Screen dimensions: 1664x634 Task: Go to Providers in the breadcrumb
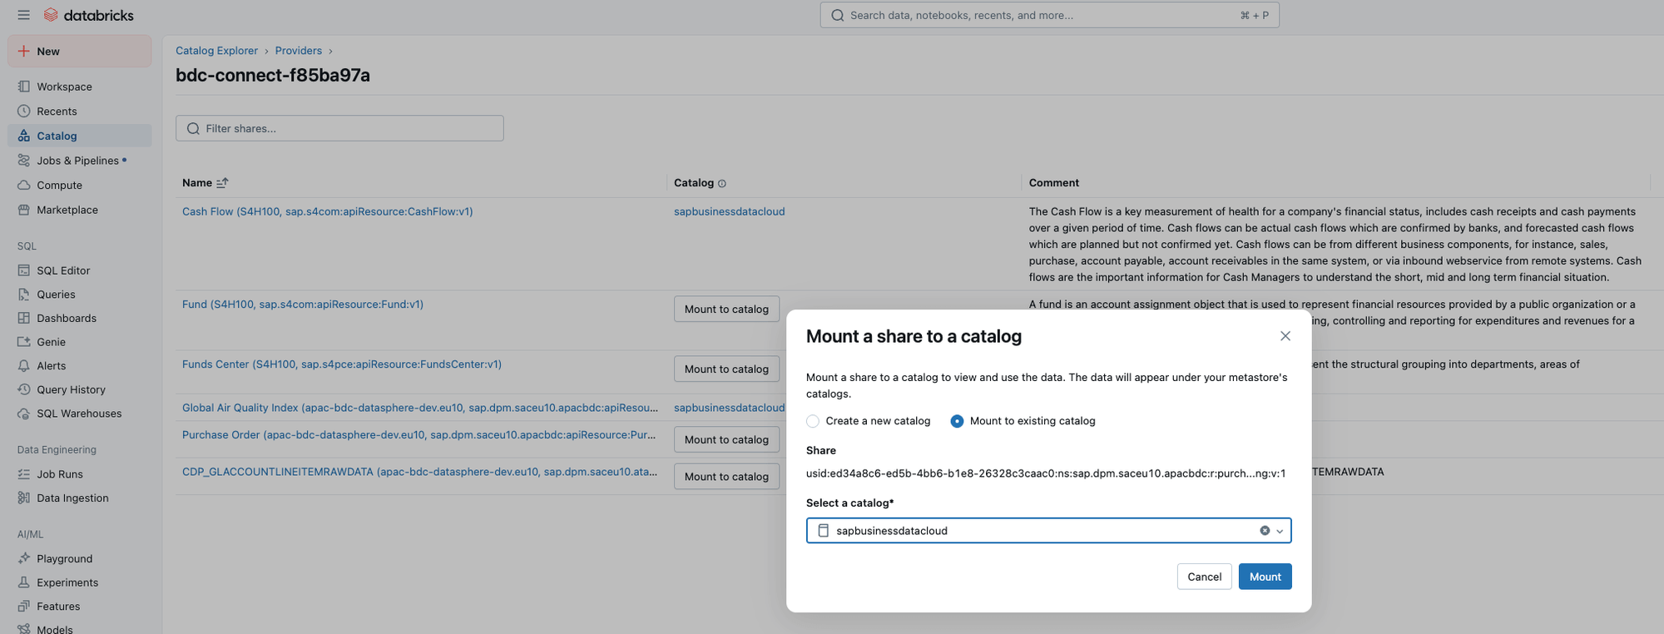[298, 51]
